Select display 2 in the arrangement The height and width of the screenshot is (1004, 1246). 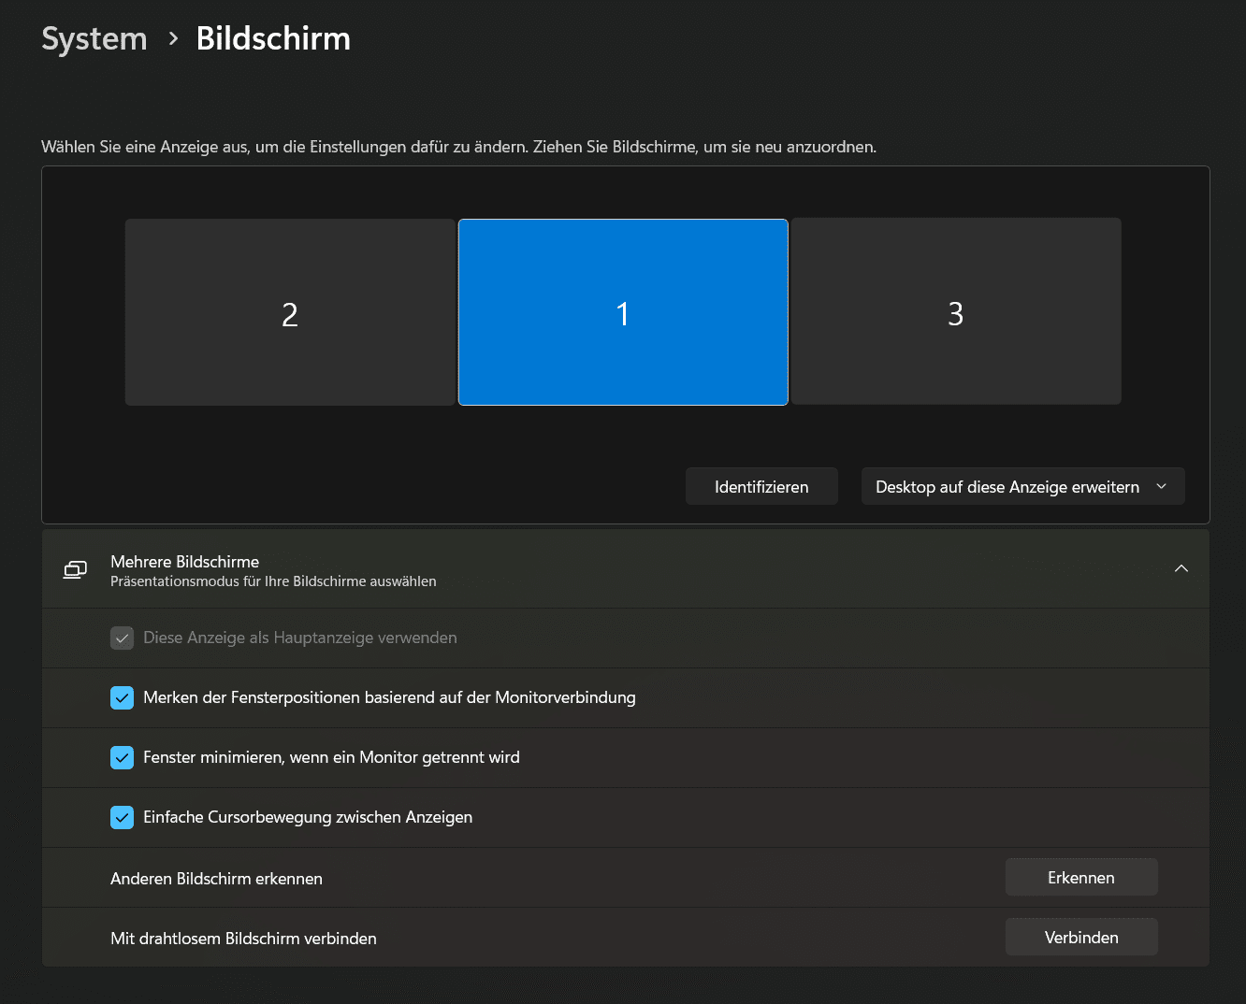click(290, 312)
